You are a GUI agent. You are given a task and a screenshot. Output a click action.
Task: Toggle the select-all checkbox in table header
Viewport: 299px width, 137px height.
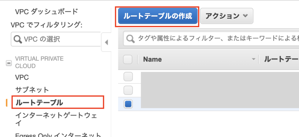[x=128, y=59]
